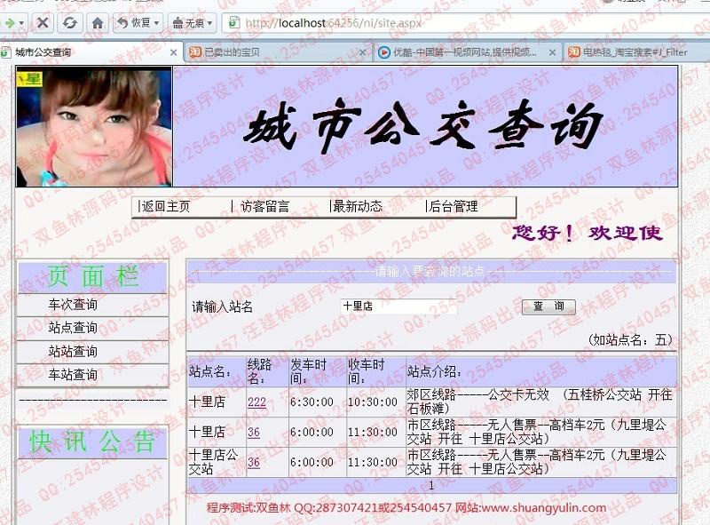Click the browser stop (X) button
The image size is (710, 525).
43,23
